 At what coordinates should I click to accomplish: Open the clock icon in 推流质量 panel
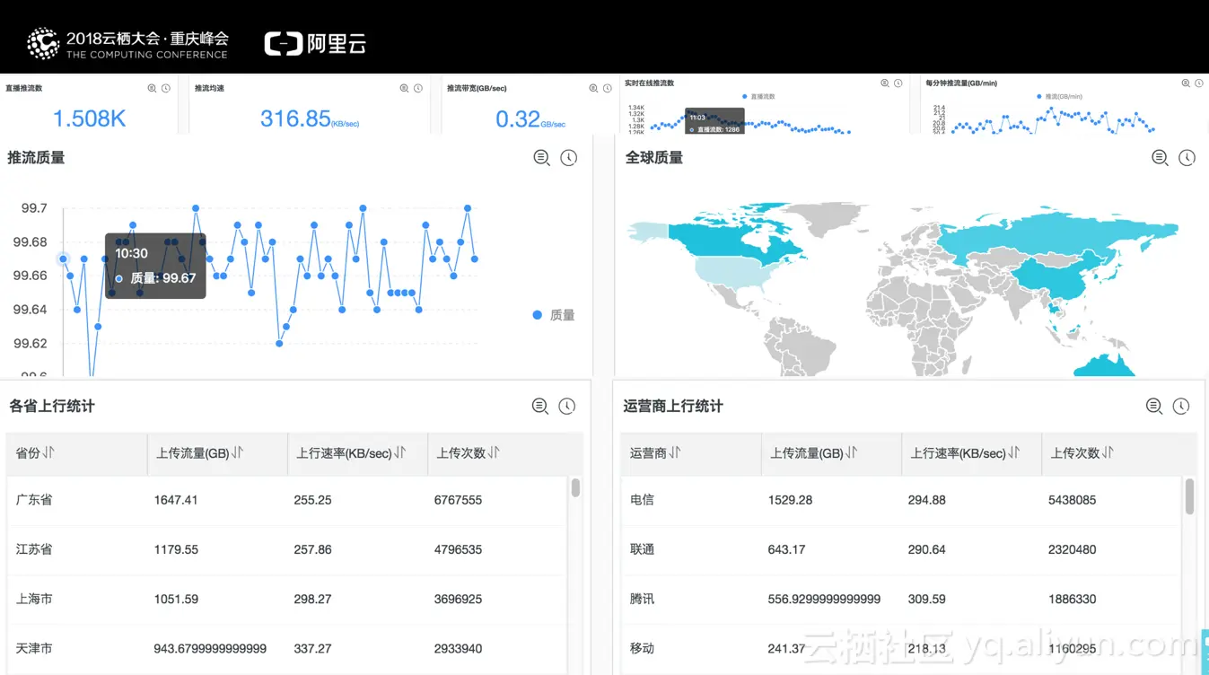[569, 158]
